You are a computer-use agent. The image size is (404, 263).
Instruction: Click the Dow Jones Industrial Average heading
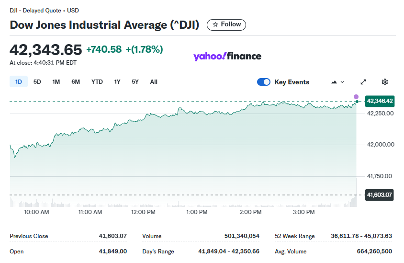point(104,25)
